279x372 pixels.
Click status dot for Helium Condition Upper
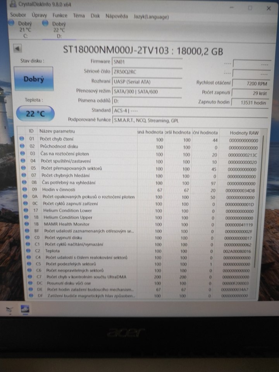coord(27,217)
